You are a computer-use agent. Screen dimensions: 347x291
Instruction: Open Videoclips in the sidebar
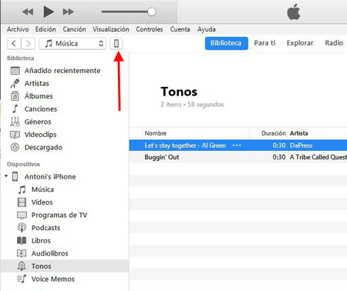click(40, 135)
